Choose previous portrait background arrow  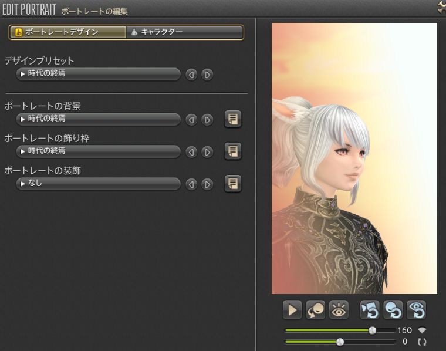191,120
